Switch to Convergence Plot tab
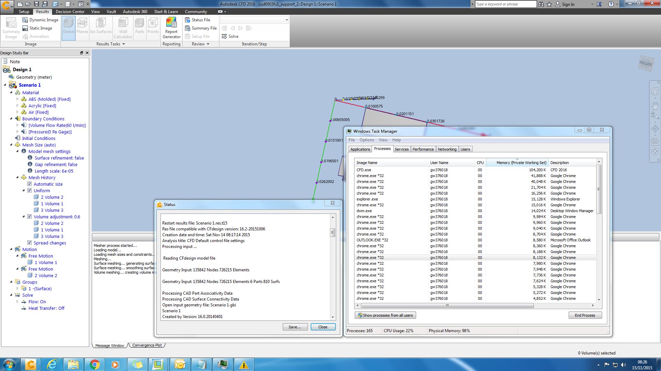The width and height of the screenshot is (661, 371). tap(147, 345)
